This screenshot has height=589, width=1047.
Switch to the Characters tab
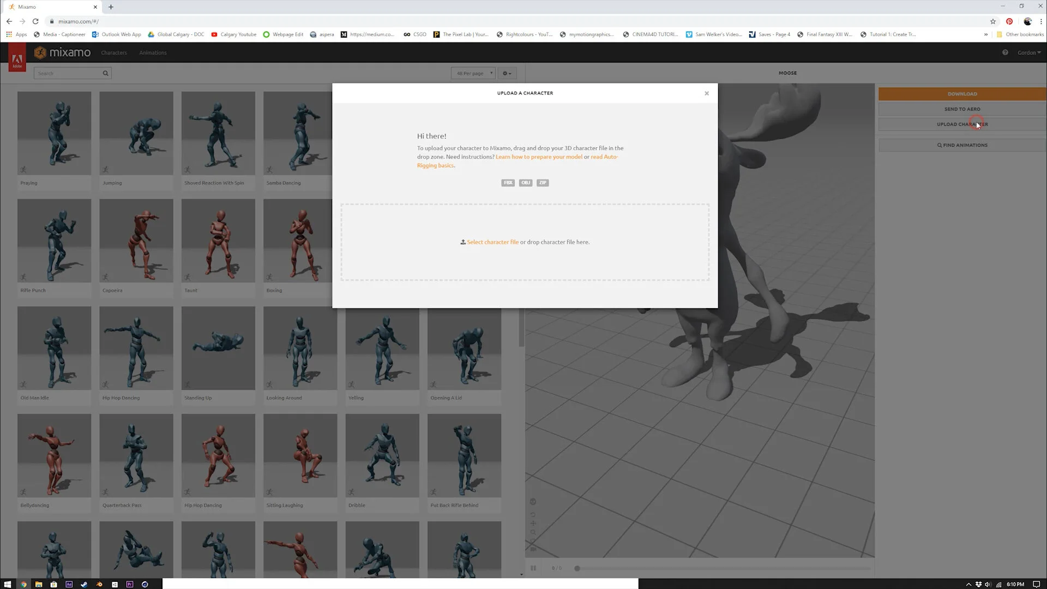pyautogui.click(x=113, y=53)
